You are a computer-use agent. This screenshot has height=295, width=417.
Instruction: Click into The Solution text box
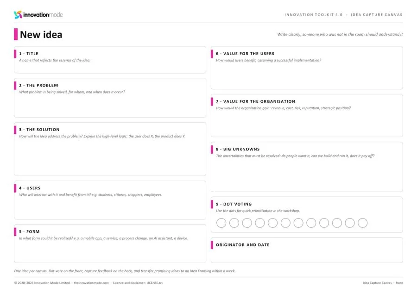tap(110, 149)
